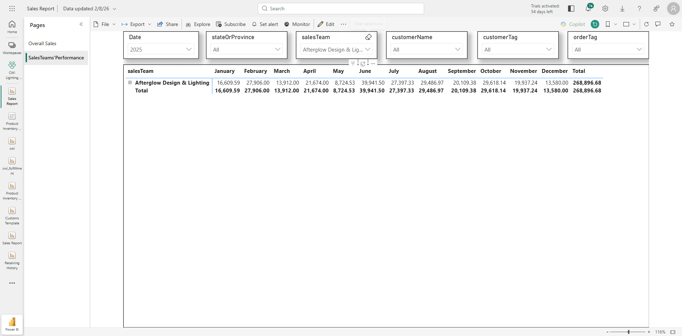Click the Subscribe button
Viewport: 682px width, 336px height.
click(231, 24)
